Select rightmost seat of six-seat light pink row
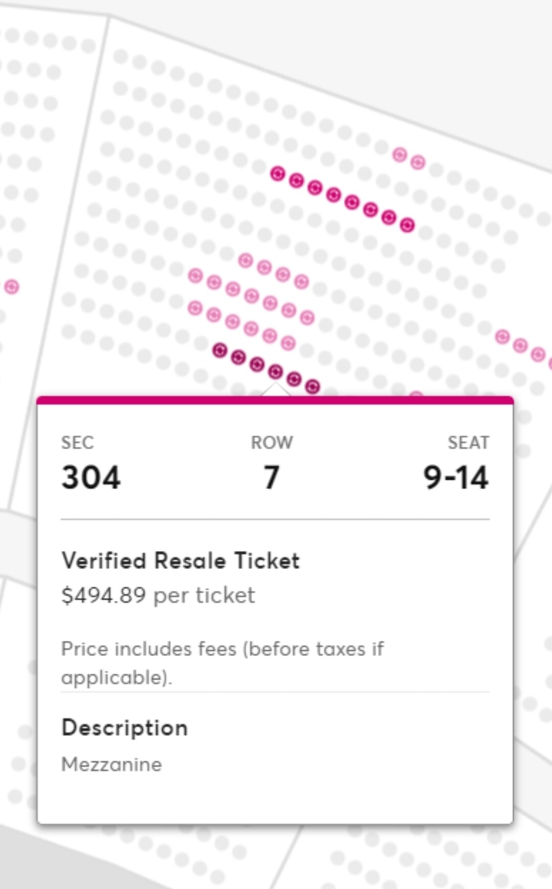This screenshot has width=552, height=889. [x=288, y=342]
